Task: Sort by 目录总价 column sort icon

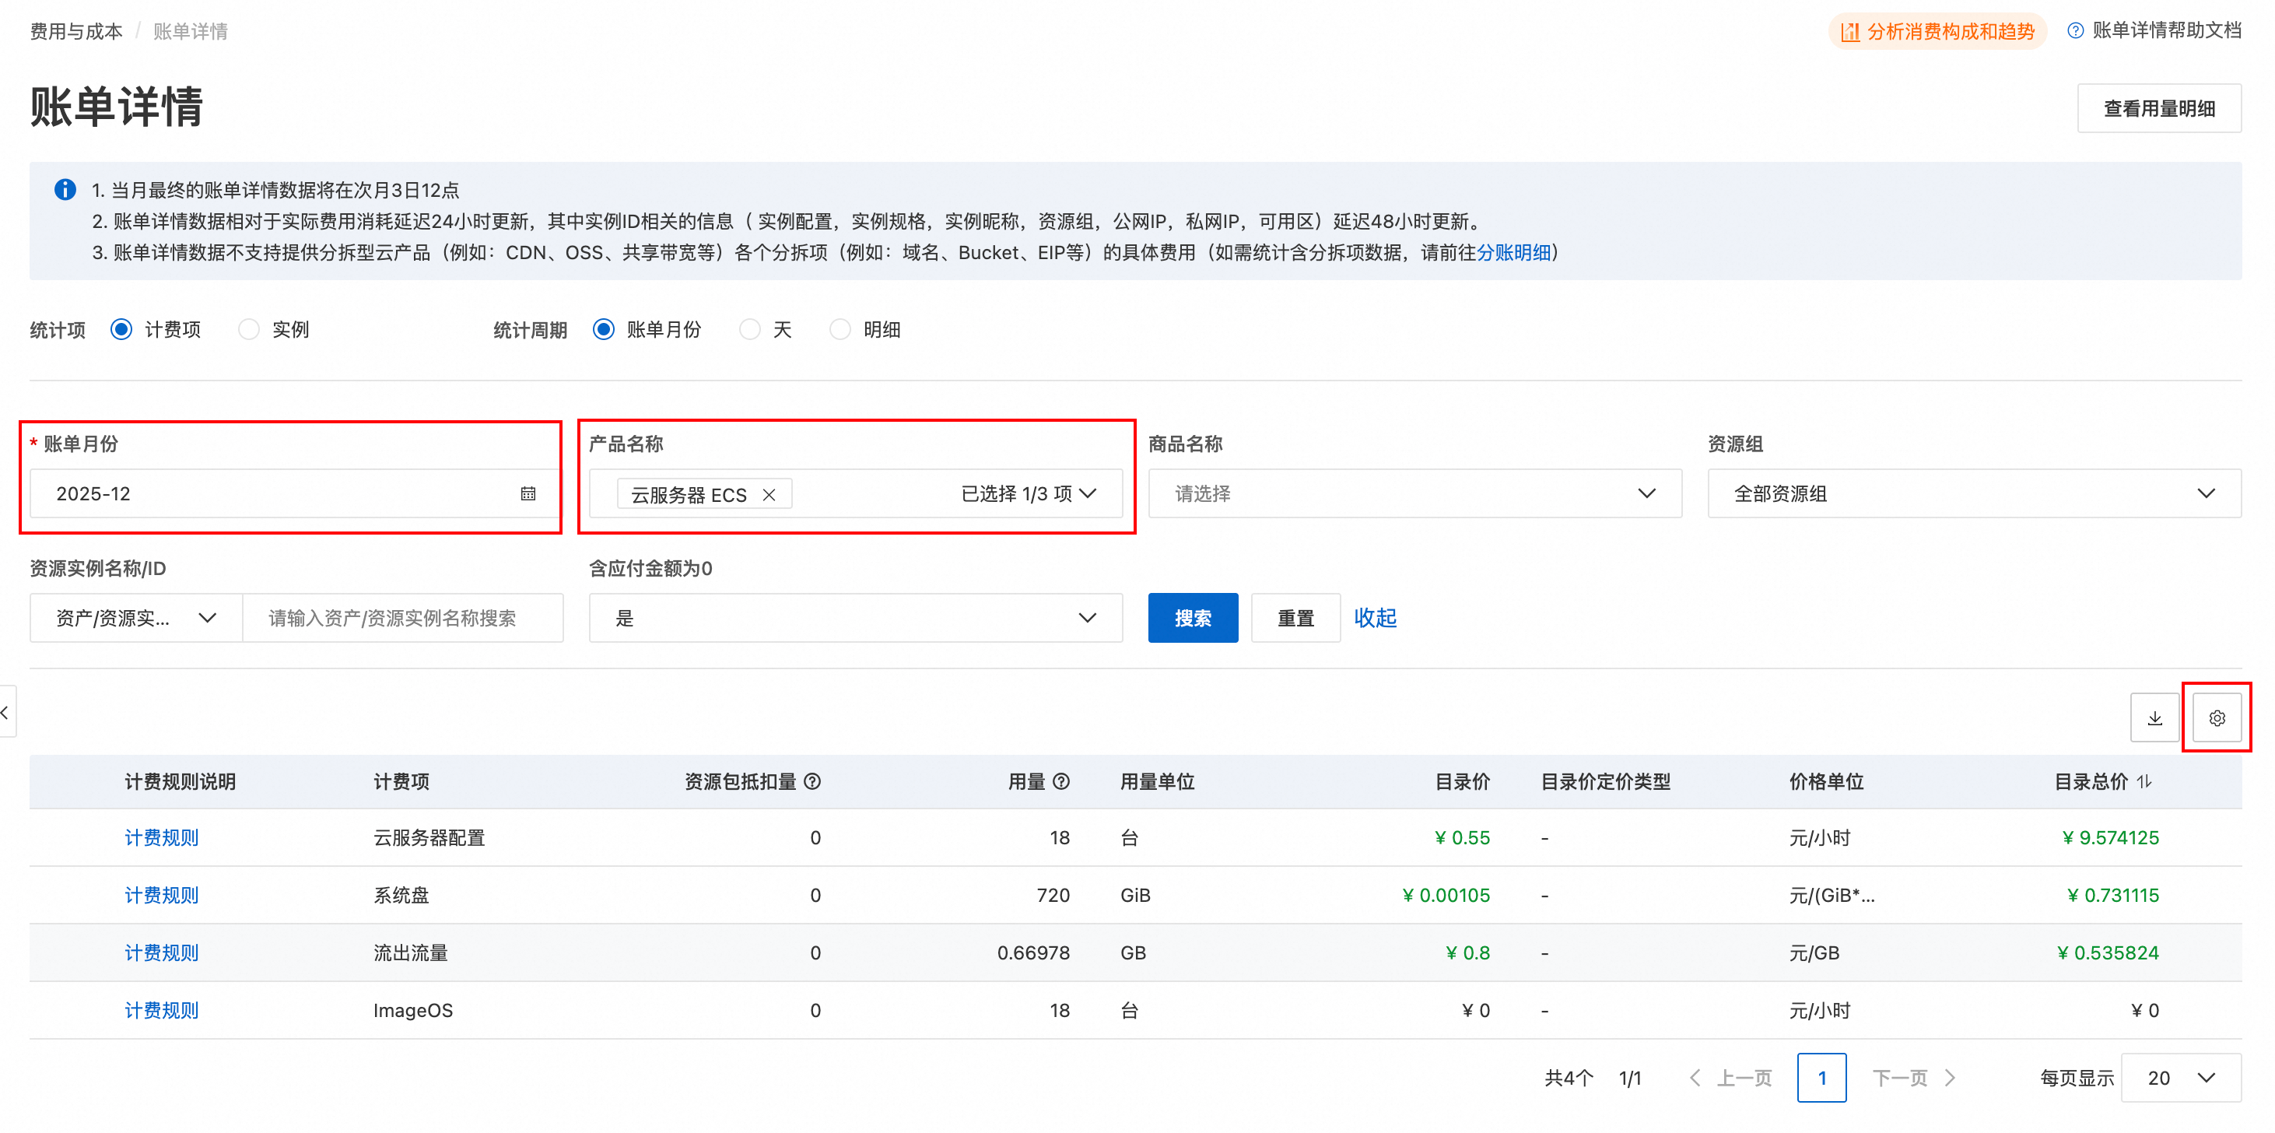Action: click(x=2144, y=780)
